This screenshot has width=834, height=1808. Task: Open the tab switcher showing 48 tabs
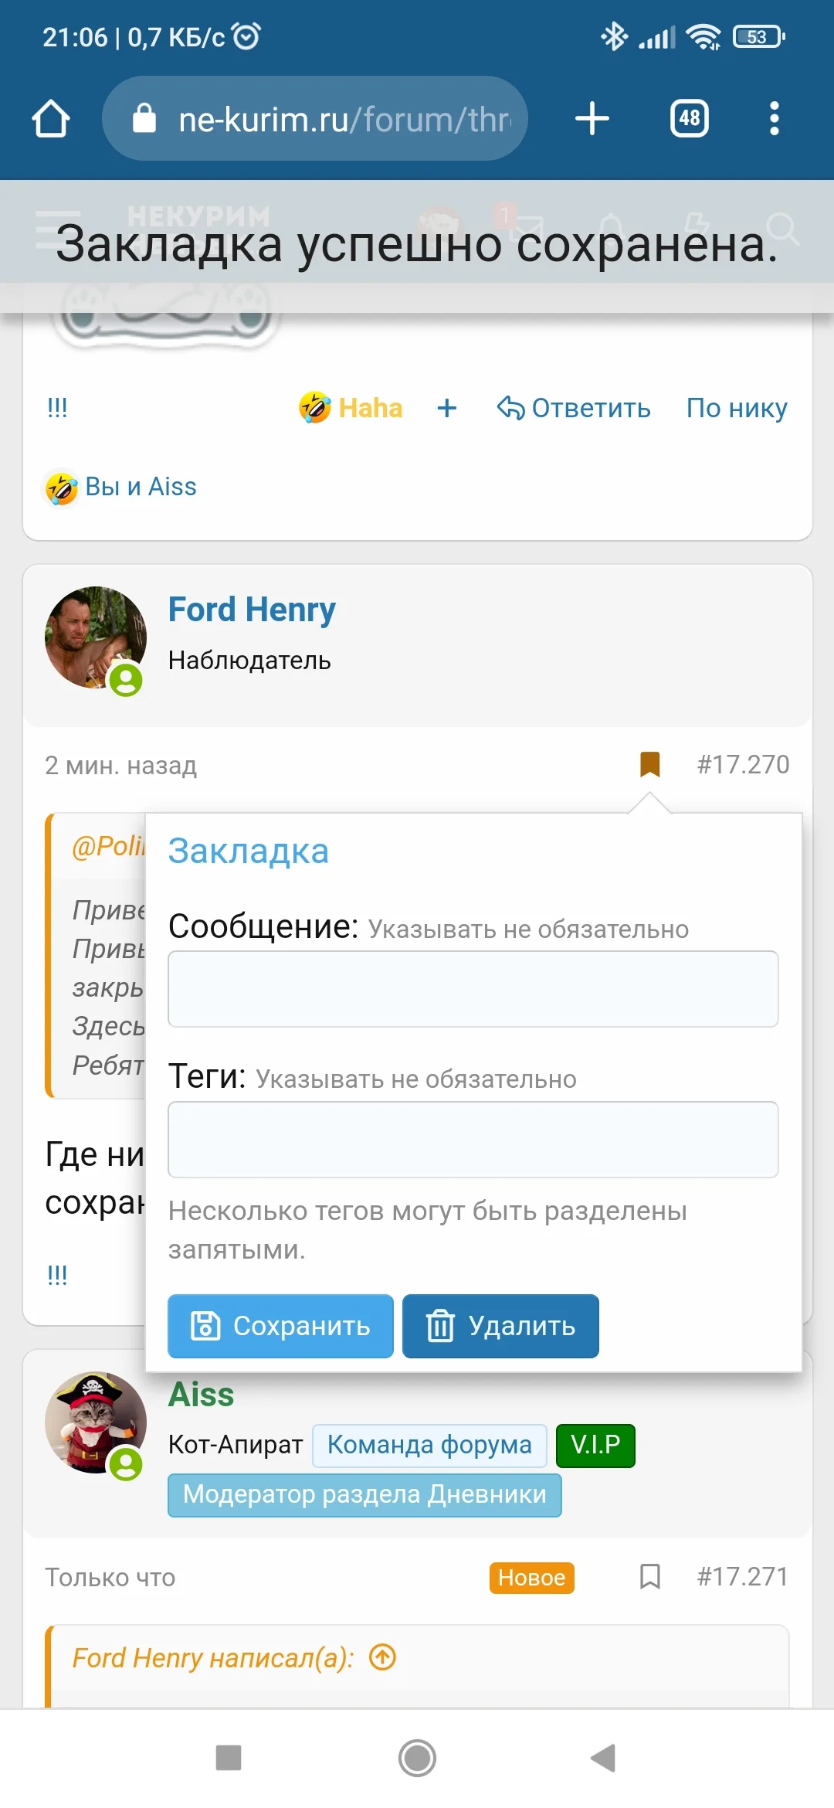tap(689, 119)
